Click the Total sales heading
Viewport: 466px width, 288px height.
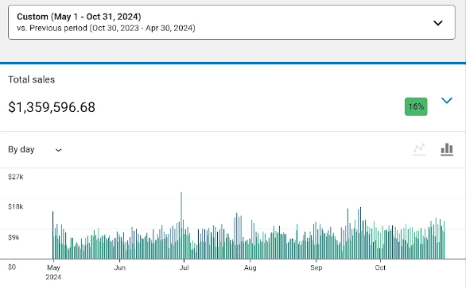32,79
